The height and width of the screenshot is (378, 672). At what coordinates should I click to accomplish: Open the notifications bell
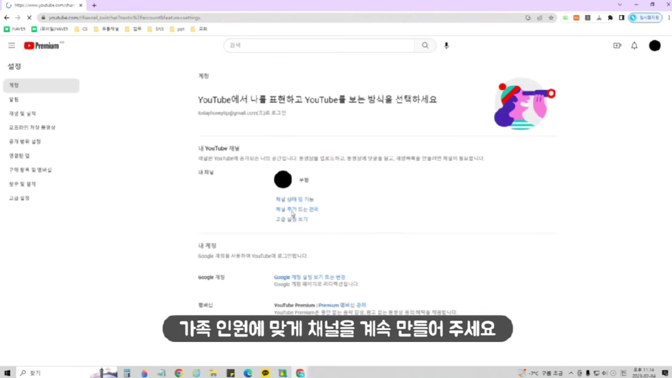[634, 46]
